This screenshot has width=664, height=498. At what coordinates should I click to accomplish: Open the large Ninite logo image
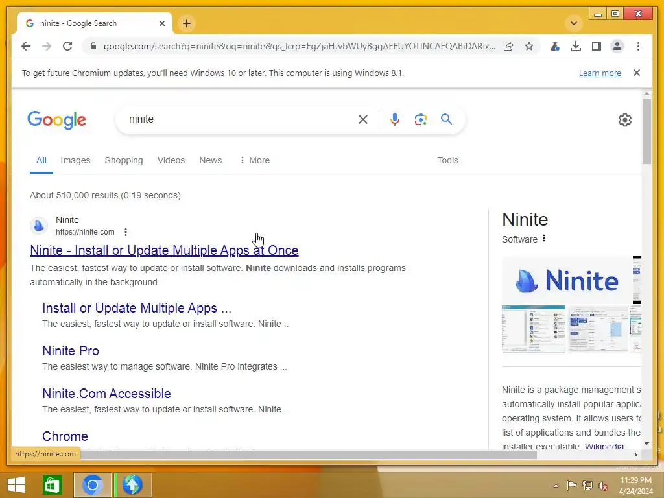566,281
